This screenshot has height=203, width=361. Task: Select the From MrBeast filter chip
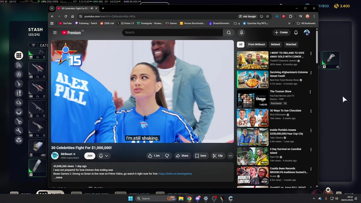tap(257, 44)
